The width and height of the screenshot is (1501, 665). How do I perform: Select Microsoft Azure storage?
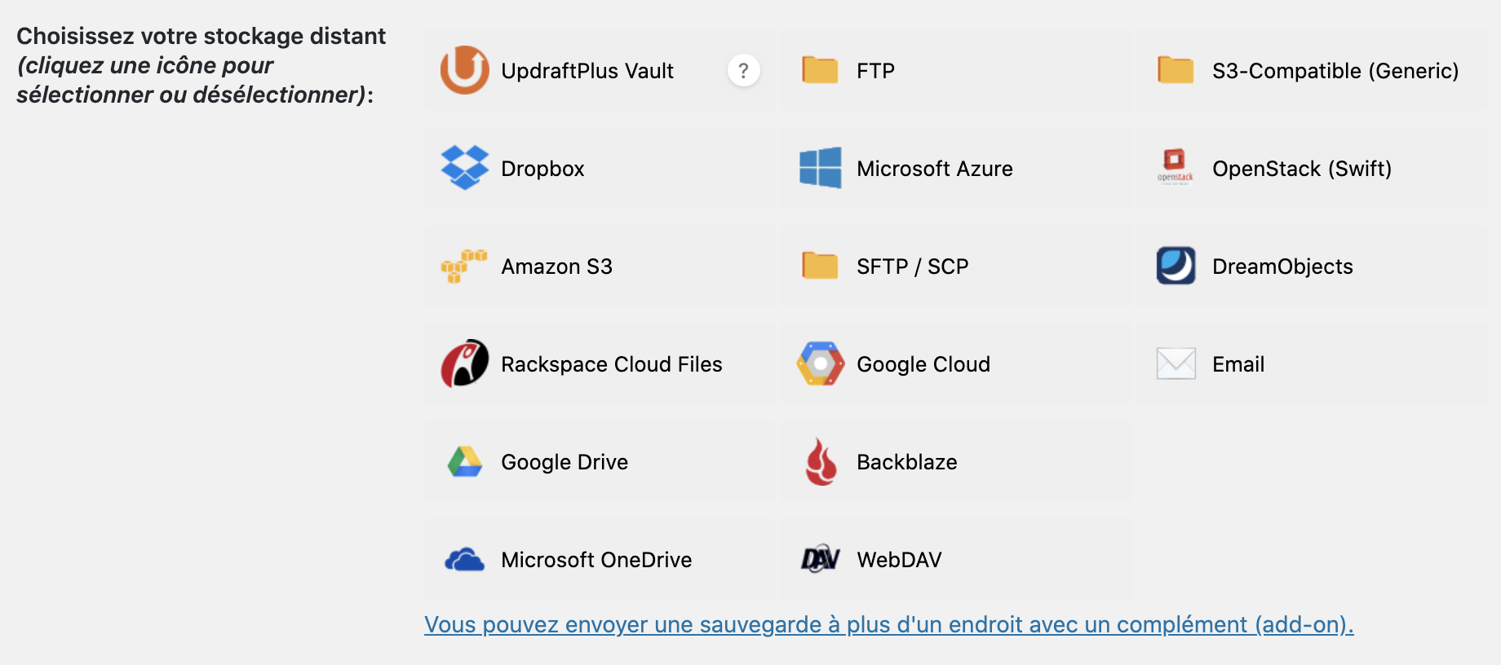[821, 168]
